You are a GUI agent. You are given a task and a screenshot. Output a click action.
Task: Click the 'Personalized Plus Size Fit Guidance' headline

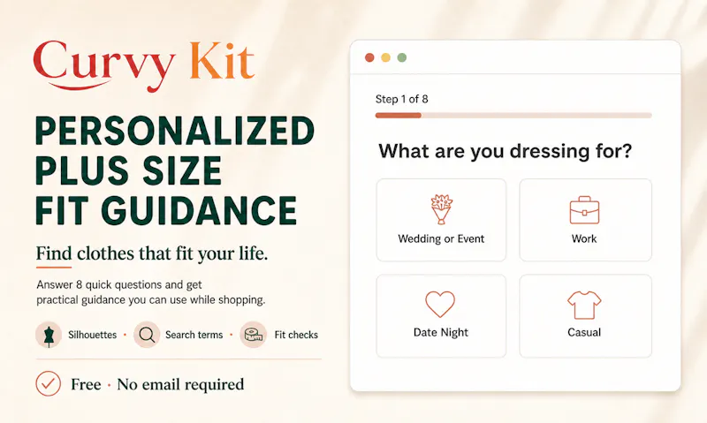coord(175,170)
